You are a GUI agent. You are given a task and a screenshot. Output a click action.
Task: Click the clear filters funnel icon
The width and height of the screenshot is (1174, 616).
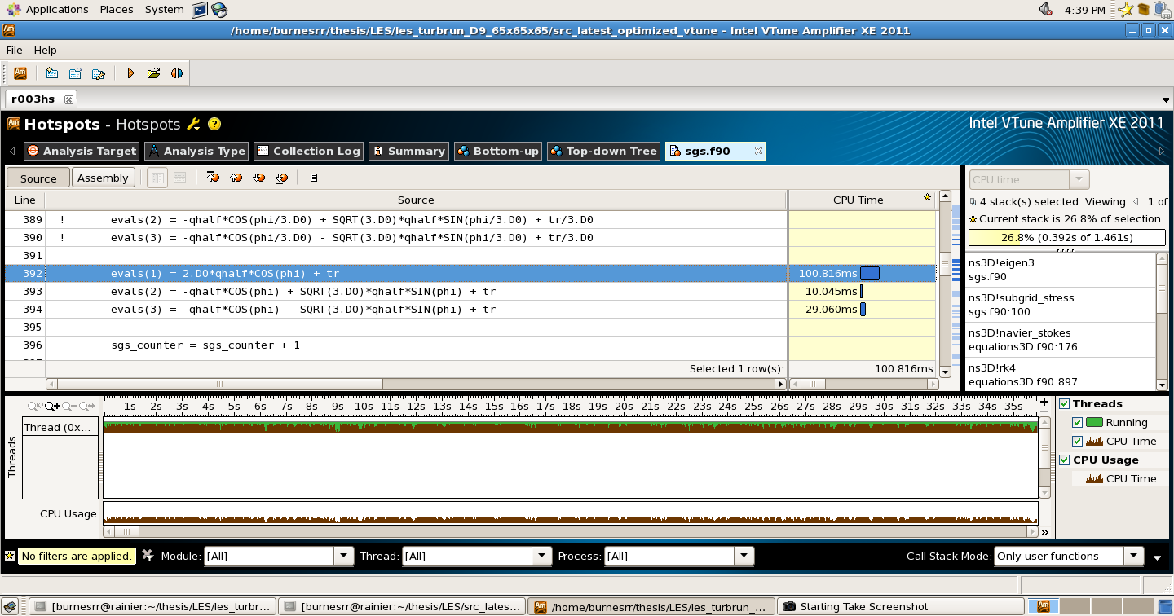coord(148,556)
